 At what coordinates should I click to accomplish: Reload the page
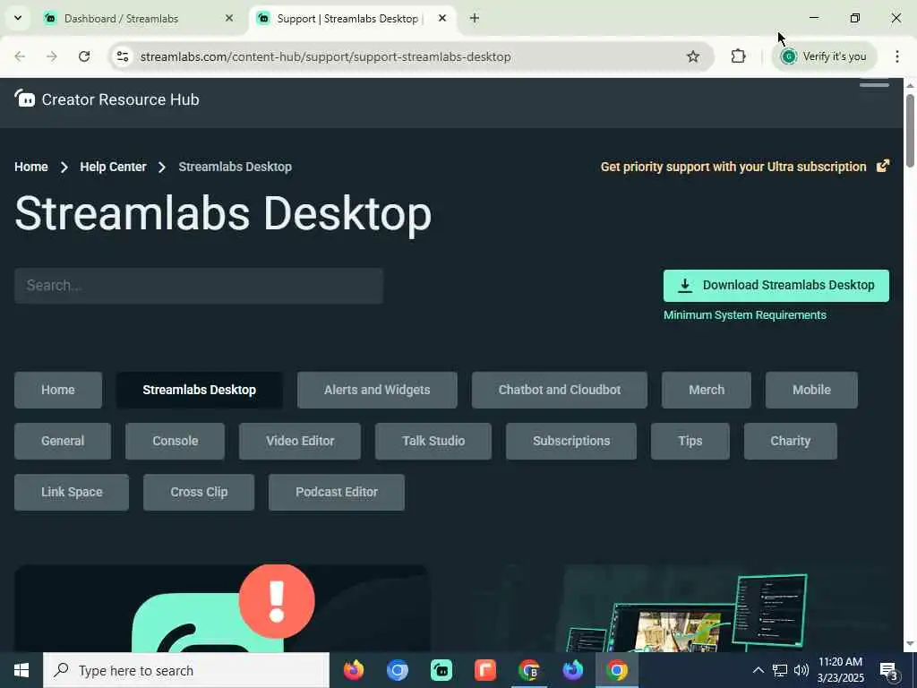(84, 56)
